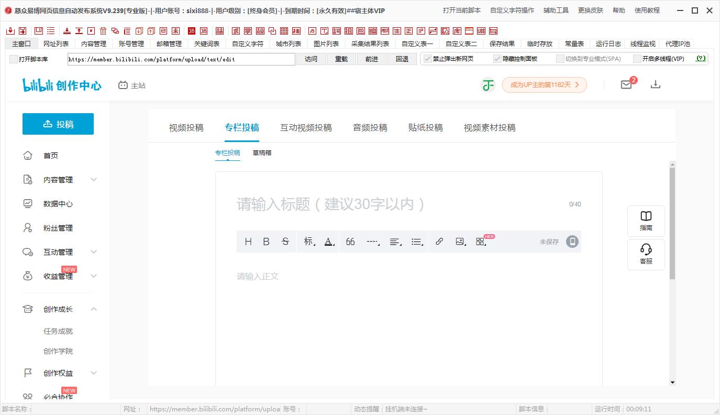Open insert image dropdown

[x=460, y=242]
